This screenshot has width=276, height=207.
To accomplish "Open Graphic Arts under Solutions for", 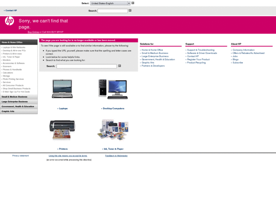I will [x=148, y=63].
